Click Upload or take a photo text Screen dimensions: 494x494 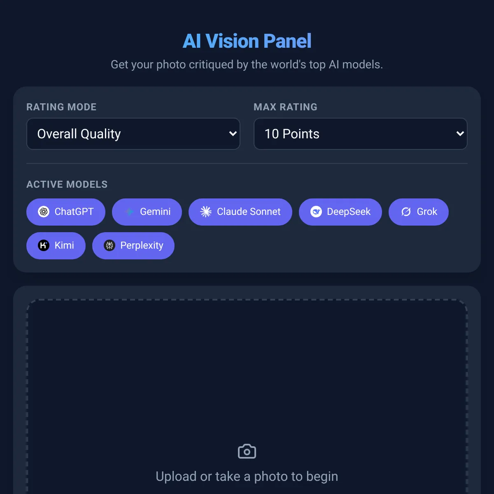pos(247,476)
